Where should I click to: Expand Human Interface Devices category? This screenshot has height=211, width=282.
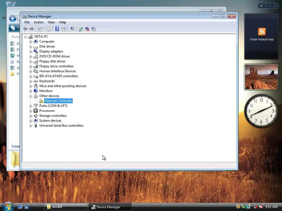(x=31, y=71)
